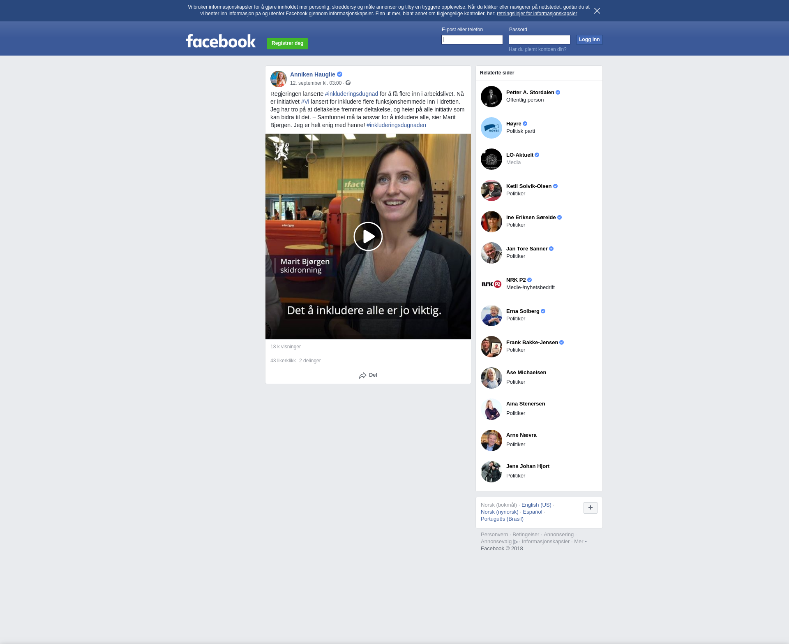Click the plus button for more languages

pos(590,507)
